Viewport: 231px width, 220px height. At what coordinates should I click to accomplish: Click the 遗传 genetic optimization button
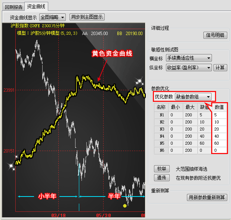pyautogui.click(x=161, y=178)
